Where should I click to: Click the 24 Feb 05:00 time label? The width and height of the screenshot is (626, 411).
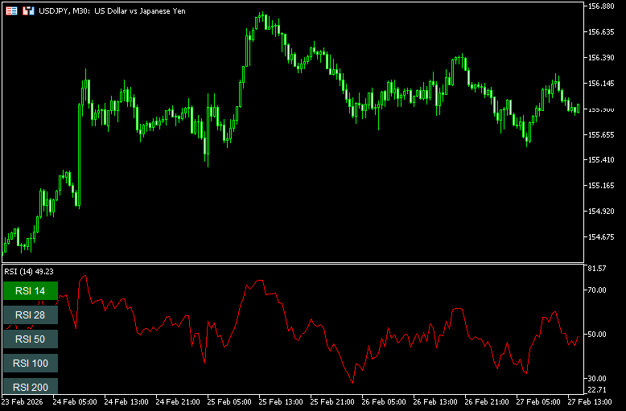click(x=78, y=401)
